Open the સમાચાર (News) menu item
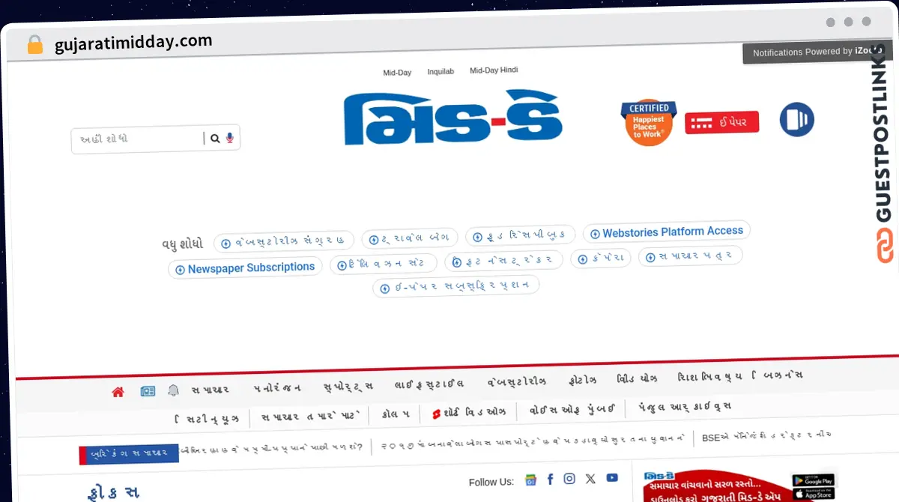This screenshot has height=502, width=899. pos(210,390)
